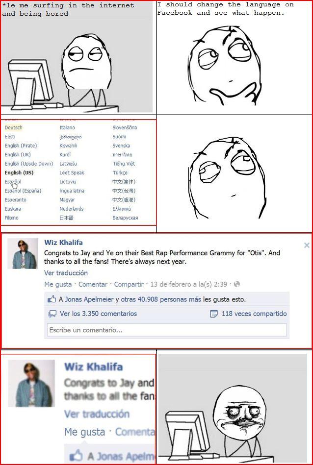View the 3.350 comentarios link
Image resolution: width=313 pixels, height=465 pixels.
pyautogui.click(x=98, y=314)
